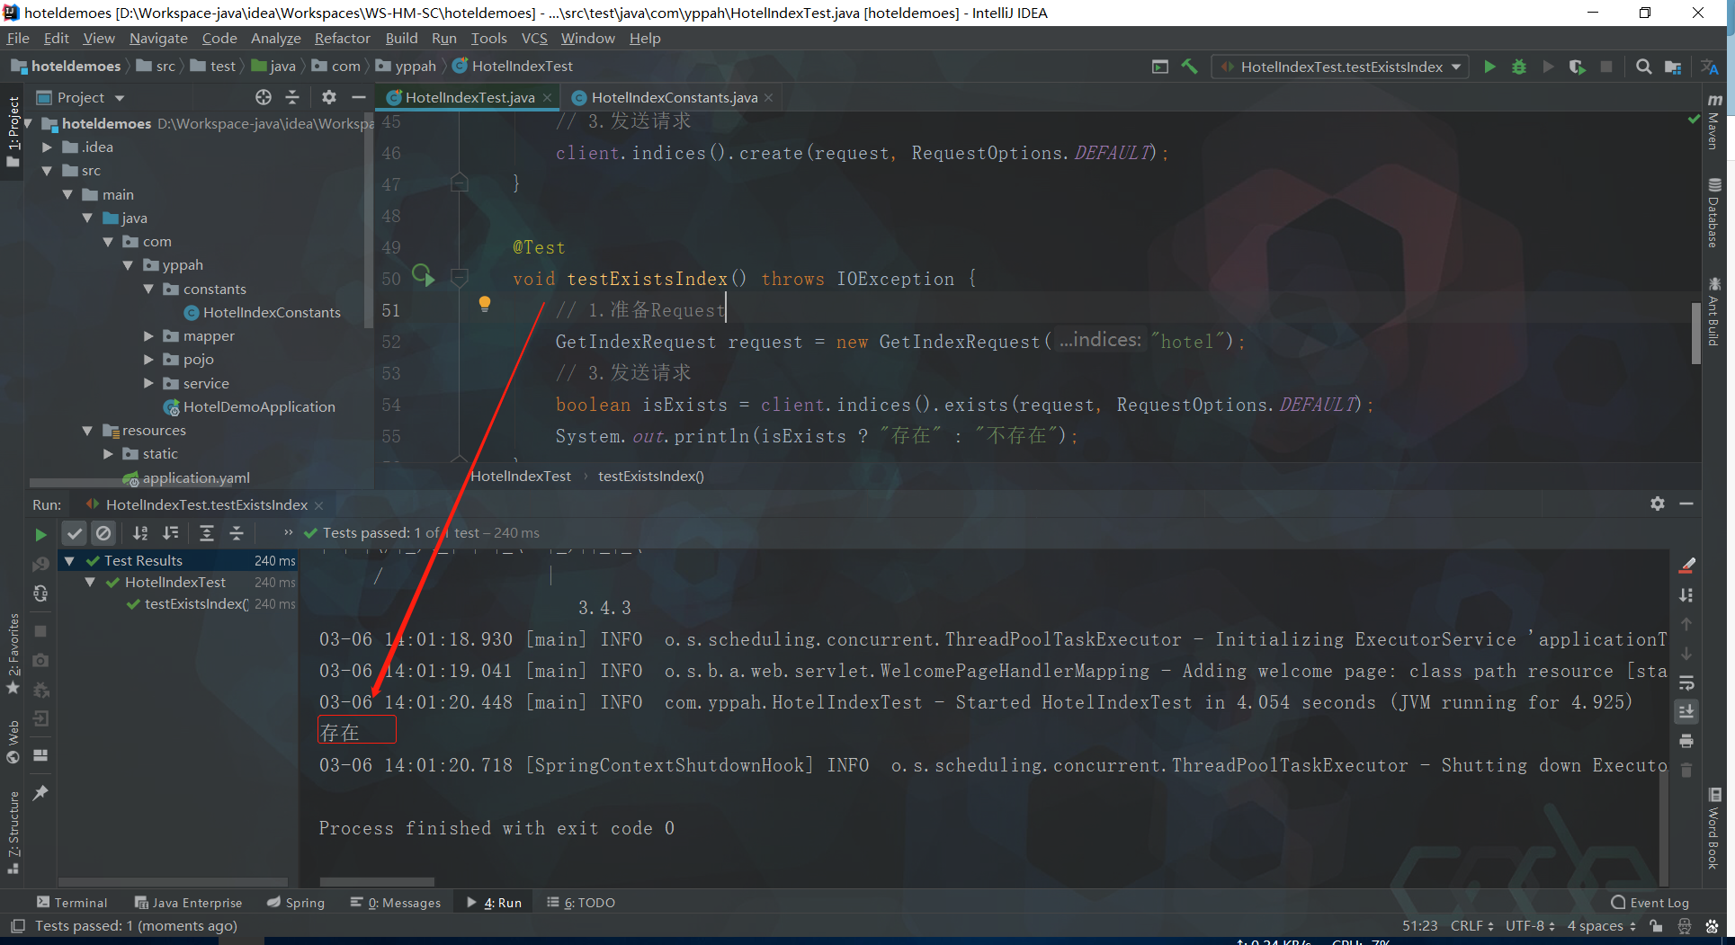Viewport: 1735px width, 945px height.
Task: Locate current file in Project panel
Action: pyautogui.click(x=263, y=97)
